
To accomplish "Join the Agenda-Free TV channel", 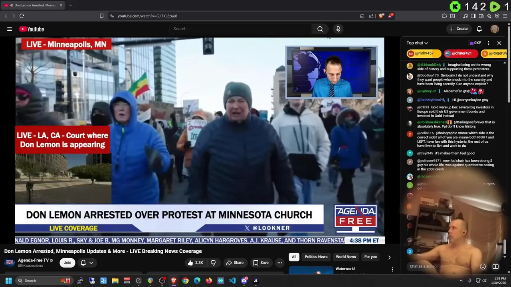I will (67, 263).
